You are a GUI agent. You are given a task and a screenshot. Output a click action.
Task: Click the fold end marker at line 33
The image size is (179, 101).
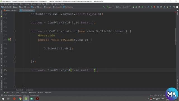(15, 61)
